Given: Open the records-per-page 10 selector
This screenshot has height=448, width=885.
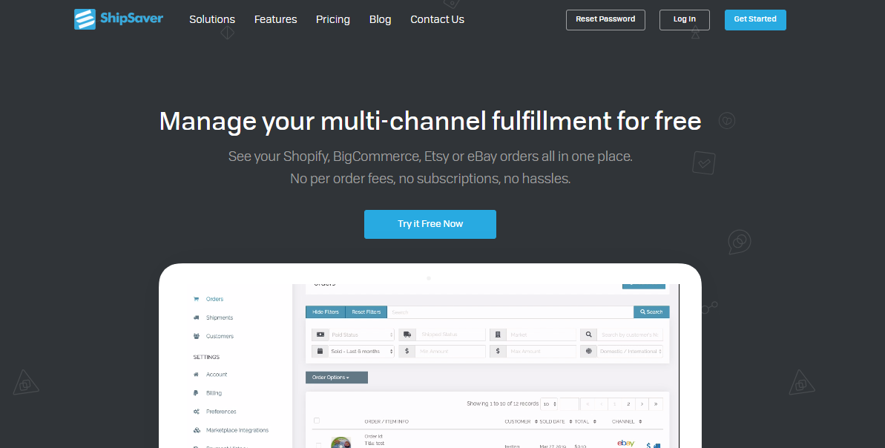Looking at the screenshot, I should [549, 404].
